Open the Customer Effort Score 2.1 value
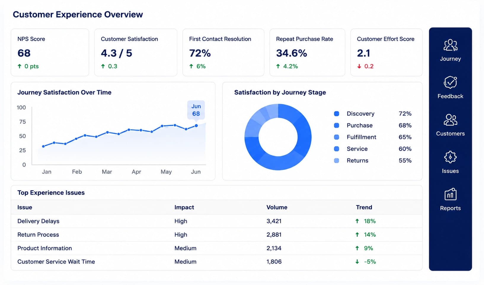Viewport: 484px width, 285px height. click(364, 53)
